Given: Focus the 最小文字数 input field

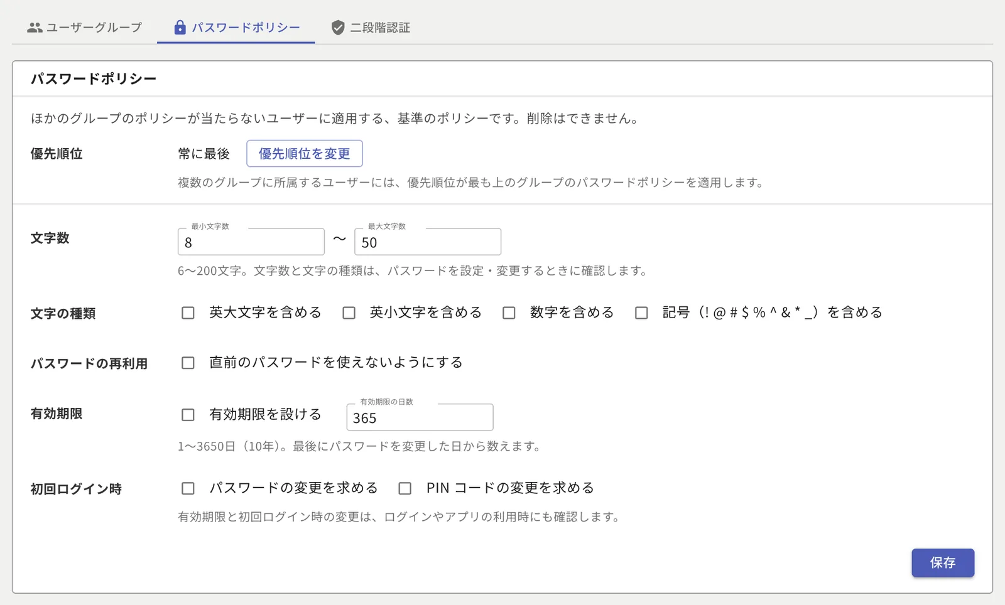Looking at the screenshot, I should pyautogui.click(x=251, y=242).
